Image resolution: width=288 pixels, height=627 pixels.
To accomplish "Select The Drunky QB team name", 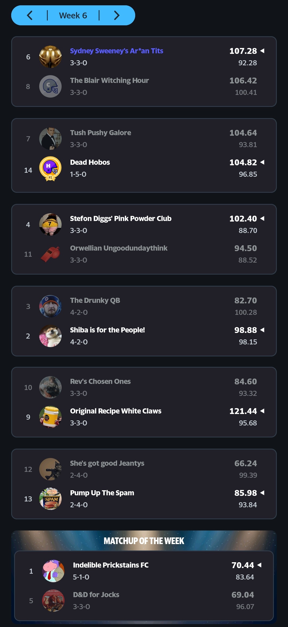I will point(95,300).
